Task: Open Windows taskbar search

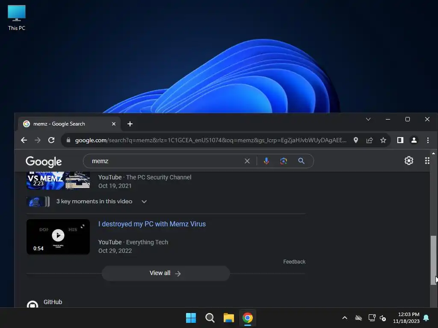Action: (210, 318)
